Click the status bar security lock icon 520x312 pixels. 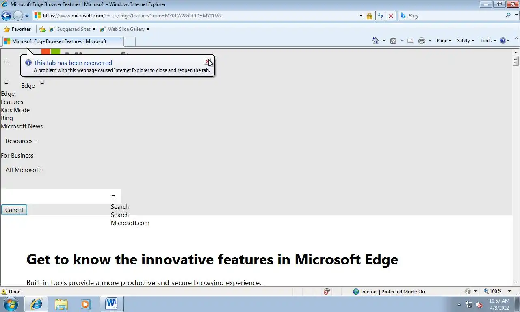468,291
